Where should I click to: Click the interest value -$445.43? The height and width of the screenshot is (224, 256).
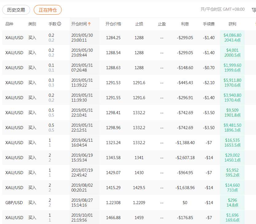185,83
